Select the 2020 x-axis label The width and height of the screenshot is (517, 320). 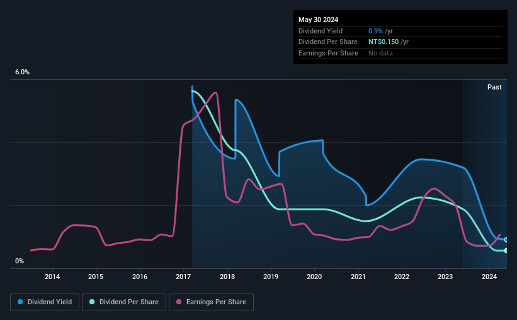314,277
